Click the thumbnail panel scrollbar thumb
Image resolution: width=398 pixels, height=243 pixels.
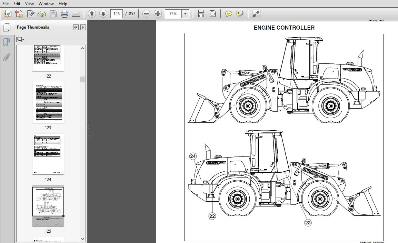82,79
